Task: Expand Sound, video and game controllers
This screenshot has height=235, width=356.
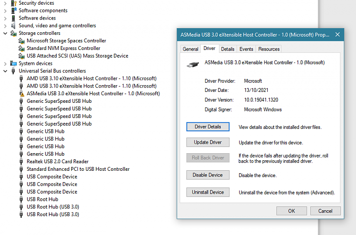Action: tap(5, 26)
